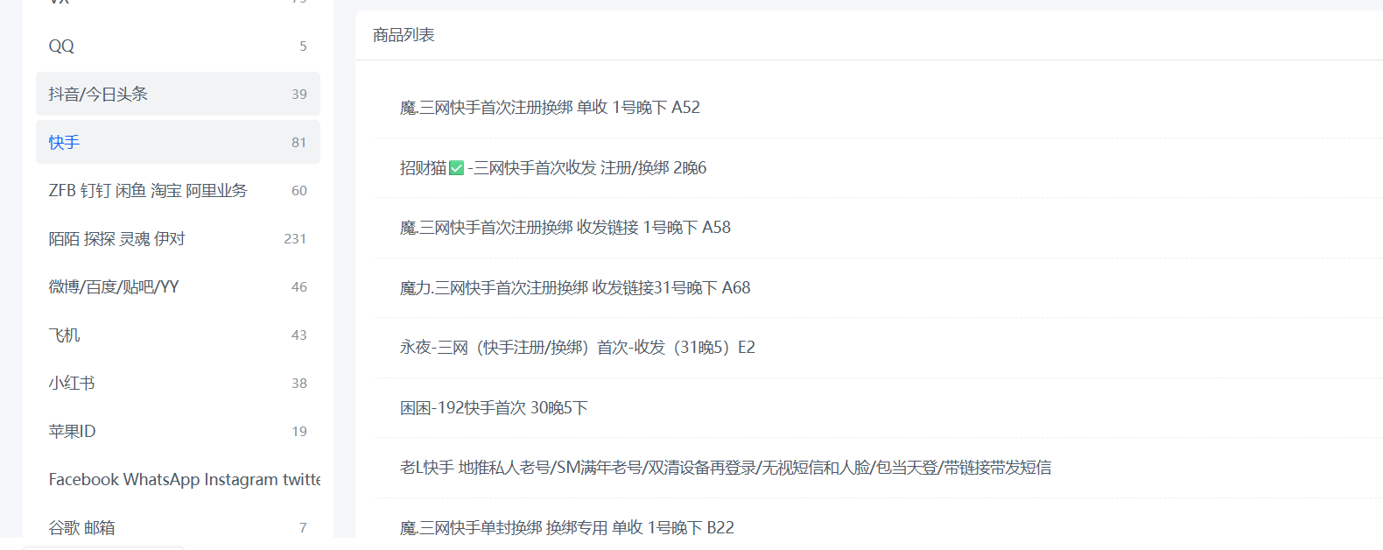Select the 小红书 category
Image resolution: width=1383 pixels, height=550 pixels.
[x=178, y=383]
